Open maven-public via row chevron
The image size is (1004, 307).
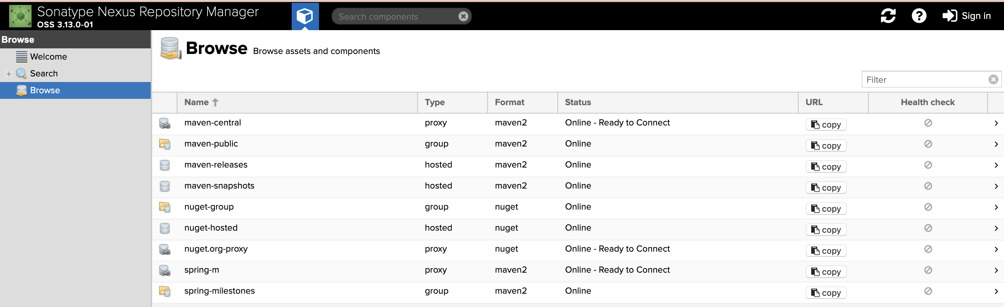pos(996,144)
